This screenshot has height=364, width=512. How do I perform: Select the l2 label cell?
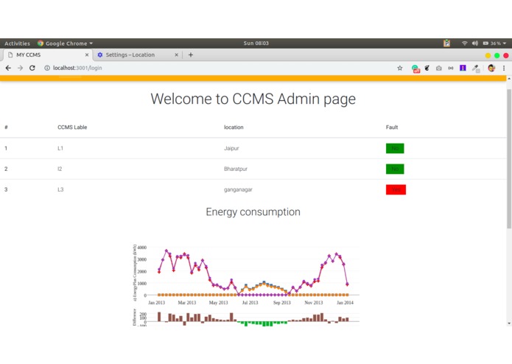pos(60,169)
